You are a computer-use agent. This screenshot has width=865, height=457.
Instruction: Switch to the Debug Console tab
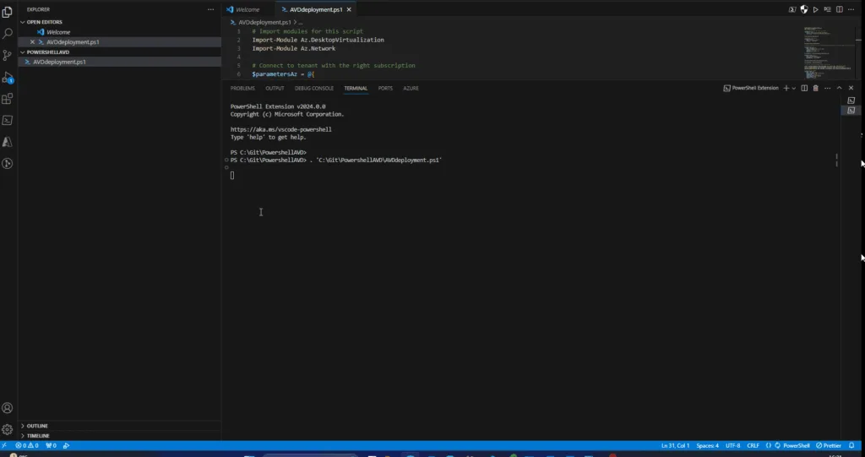point(314,88)
